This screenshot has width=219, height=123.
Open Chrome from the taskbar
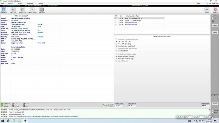coord(8,121)
